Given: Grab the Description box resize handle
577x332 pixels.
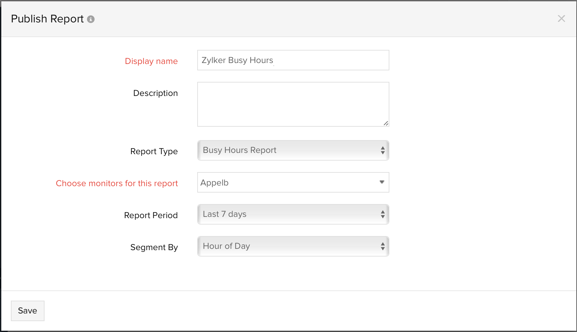Looking at the screenshot, I should (386, 123).
